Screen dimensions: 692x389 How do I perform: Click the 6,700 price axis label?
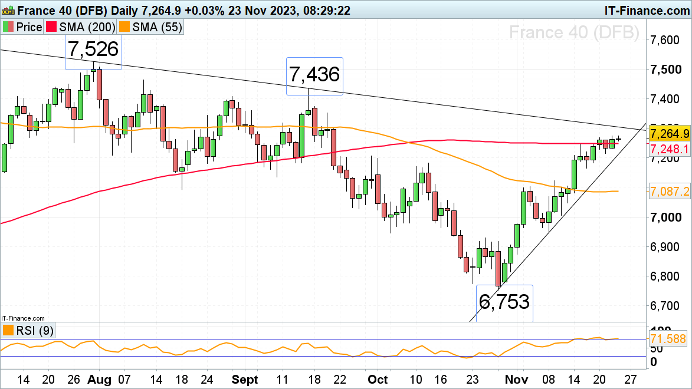click(665, 306)
